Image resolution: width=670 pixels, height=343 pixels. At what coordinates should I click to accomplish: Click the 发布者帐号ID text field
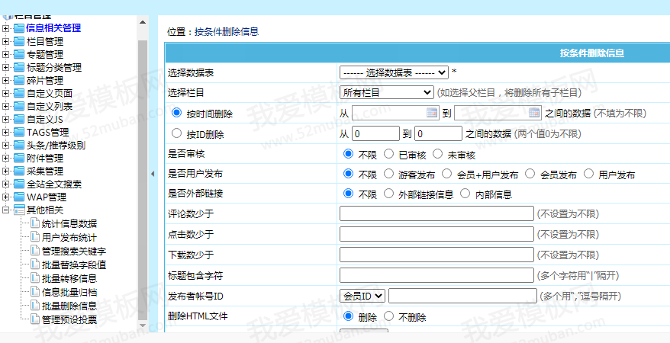click(462, 296)
